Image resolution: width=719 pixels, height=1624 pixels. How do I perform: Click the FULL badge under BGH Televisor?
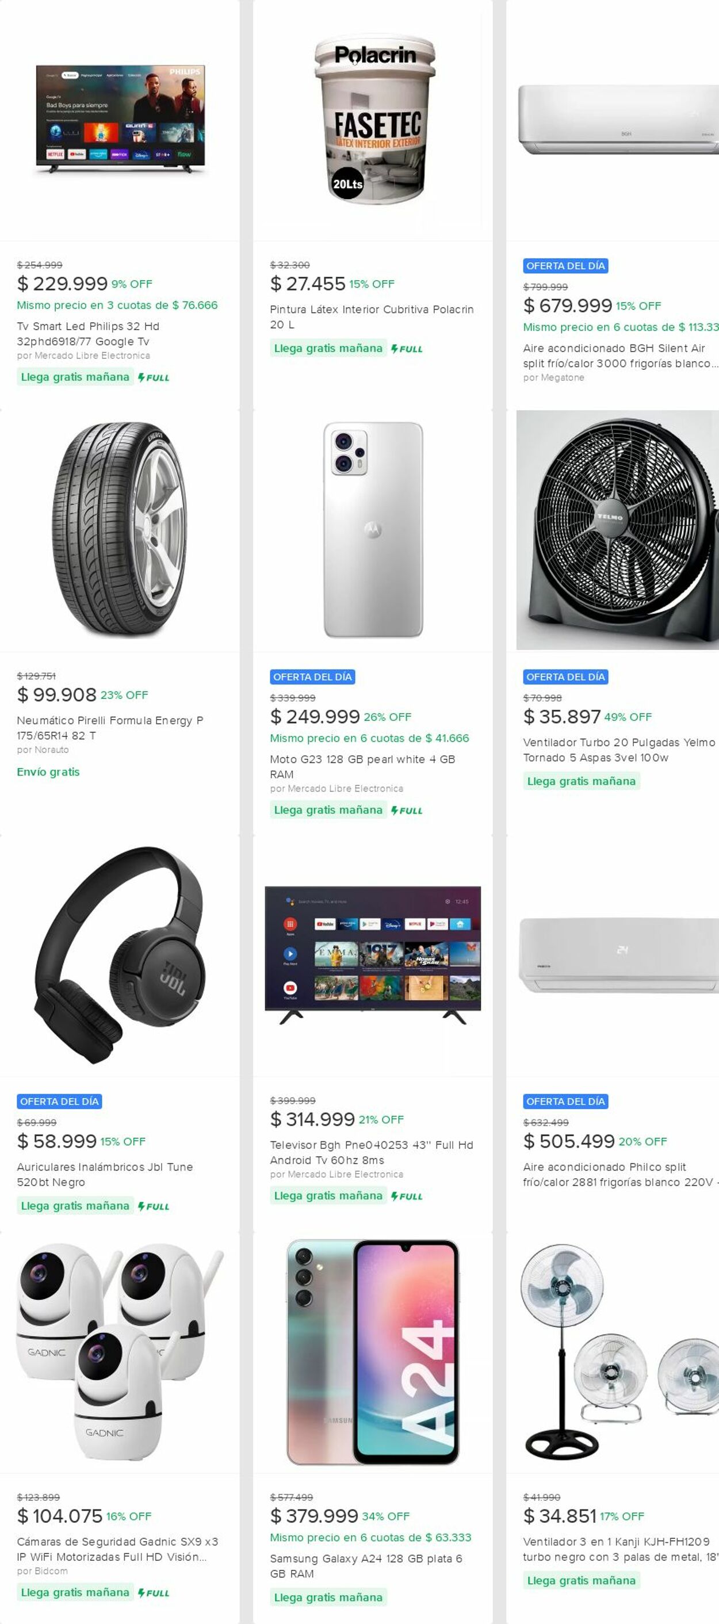point(407,1196)
